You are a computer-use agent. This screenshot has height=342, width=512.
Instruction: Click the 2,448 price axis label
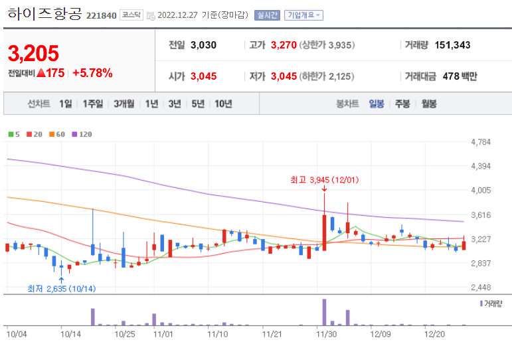pos(481,288)
